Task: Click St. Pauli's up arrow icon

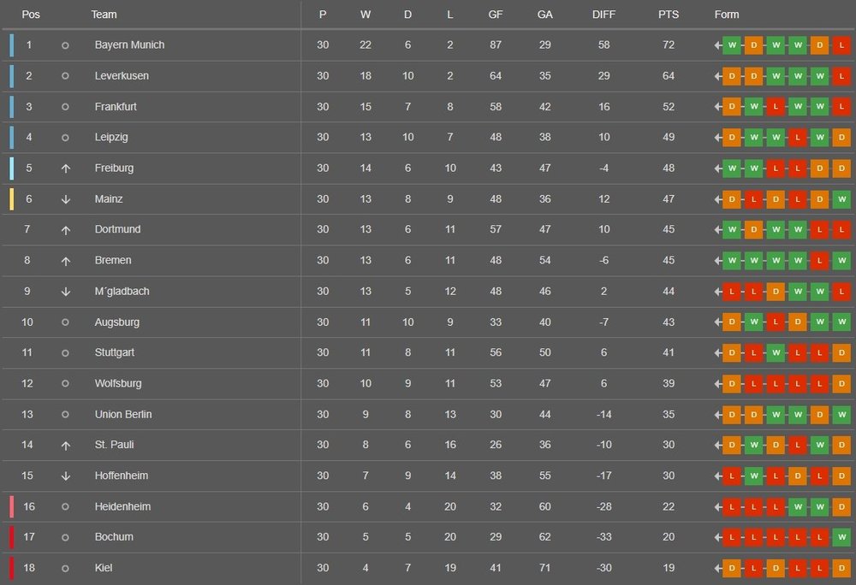Action: (x=65, y=446)
